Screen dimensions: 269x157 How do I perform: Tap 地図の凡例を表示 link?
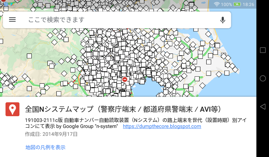[45, 147]
